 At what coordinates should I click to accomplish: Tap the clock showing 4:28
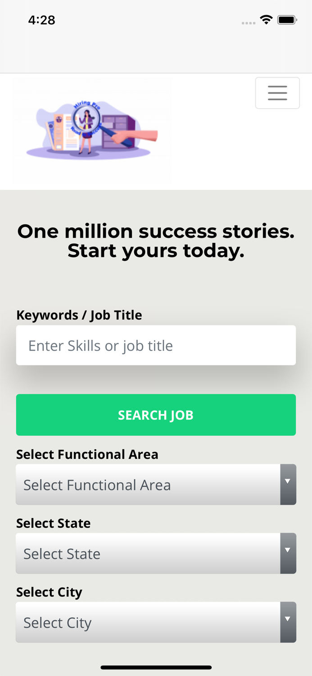pyautogui.click(x=42, y=19)
